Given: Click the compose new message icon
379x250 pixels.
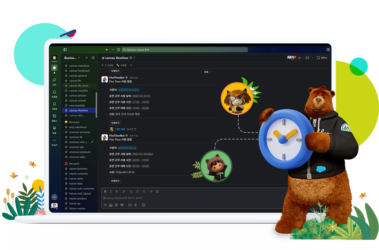Looking at the screenshot, I should click(x=93, y=58).
